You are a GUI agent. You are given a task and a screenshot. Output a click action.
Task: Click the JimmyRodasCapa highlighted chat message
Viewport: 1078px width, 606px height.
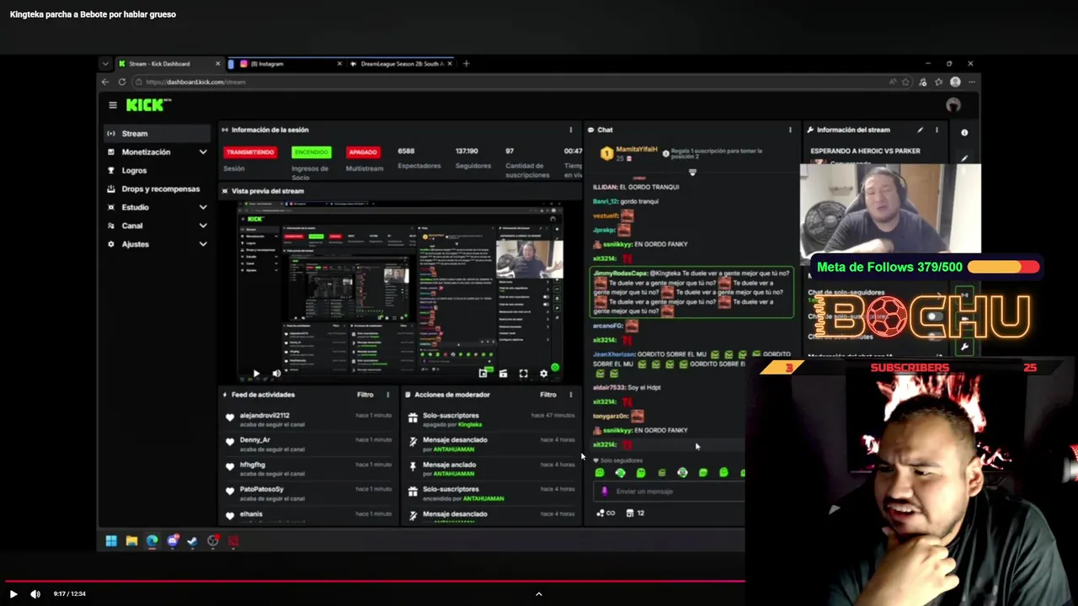click(691, 293)
